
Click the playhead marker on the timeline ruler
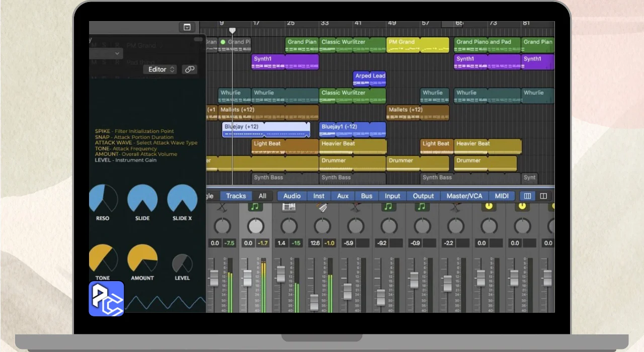[x=232, y=31]
